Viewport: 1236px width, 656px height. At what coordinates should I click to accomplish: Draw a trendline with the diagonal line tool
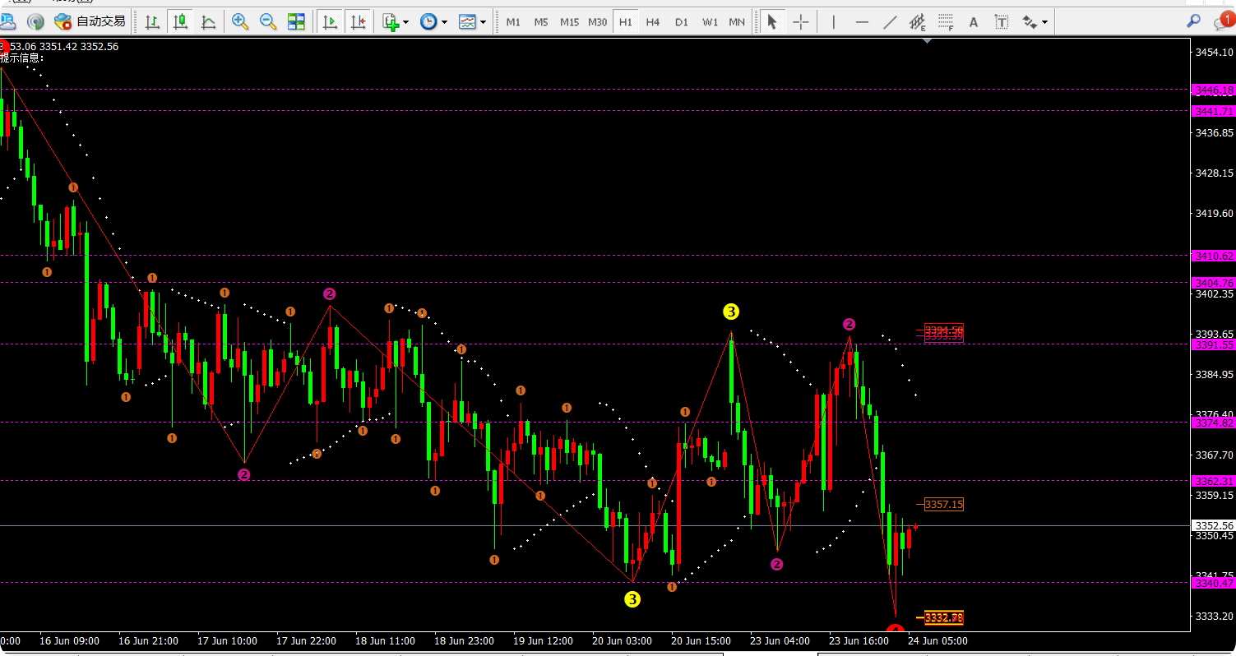pos(890,22)
